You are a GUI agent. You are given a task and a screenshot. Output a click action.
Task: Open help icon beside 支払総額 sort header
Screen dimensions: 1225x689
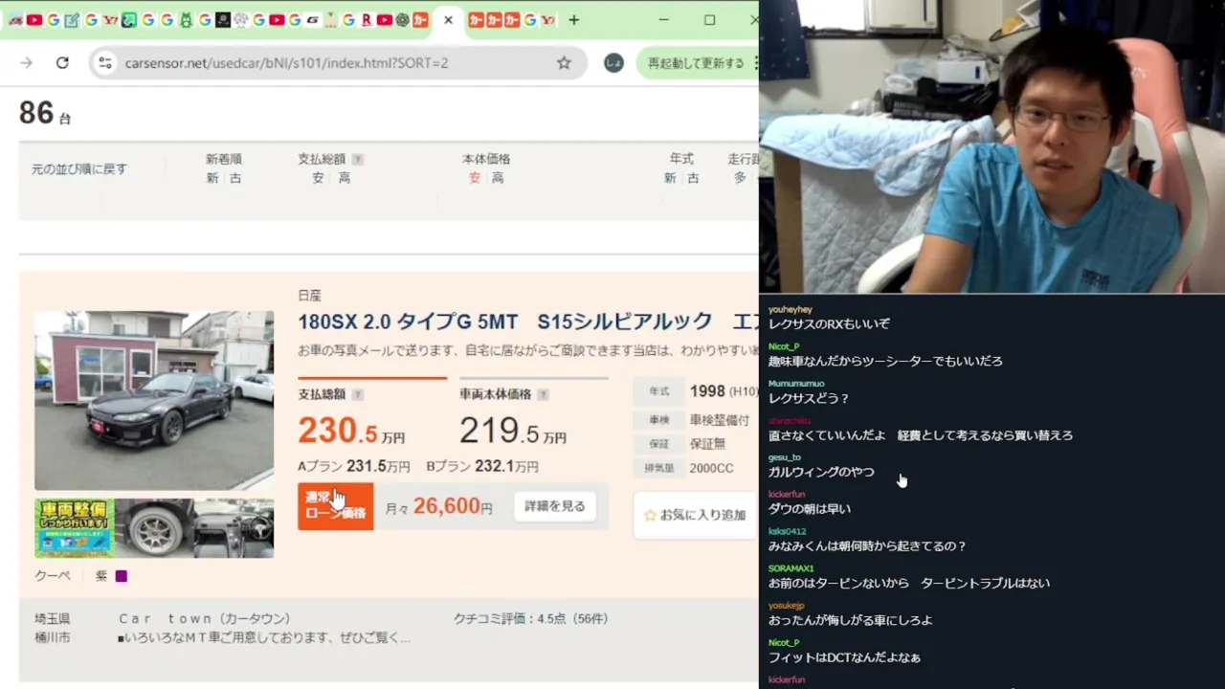(358, 160)
